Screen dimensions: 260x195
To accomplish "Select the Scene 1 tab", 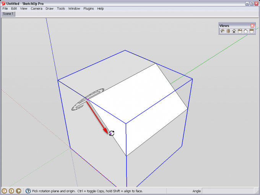I will coord(8,14).
